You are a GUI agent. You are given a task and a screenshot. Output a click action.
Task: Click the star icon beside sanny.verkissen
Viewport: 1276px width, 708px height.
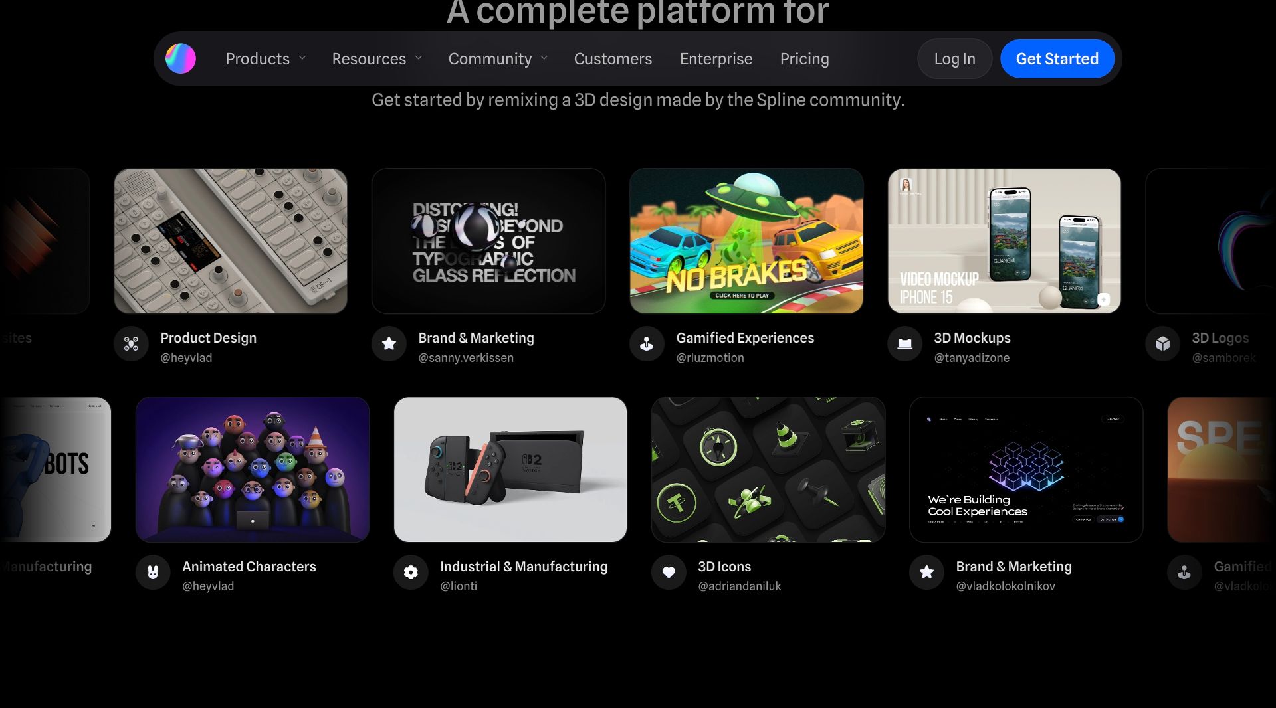click(389, 344)
